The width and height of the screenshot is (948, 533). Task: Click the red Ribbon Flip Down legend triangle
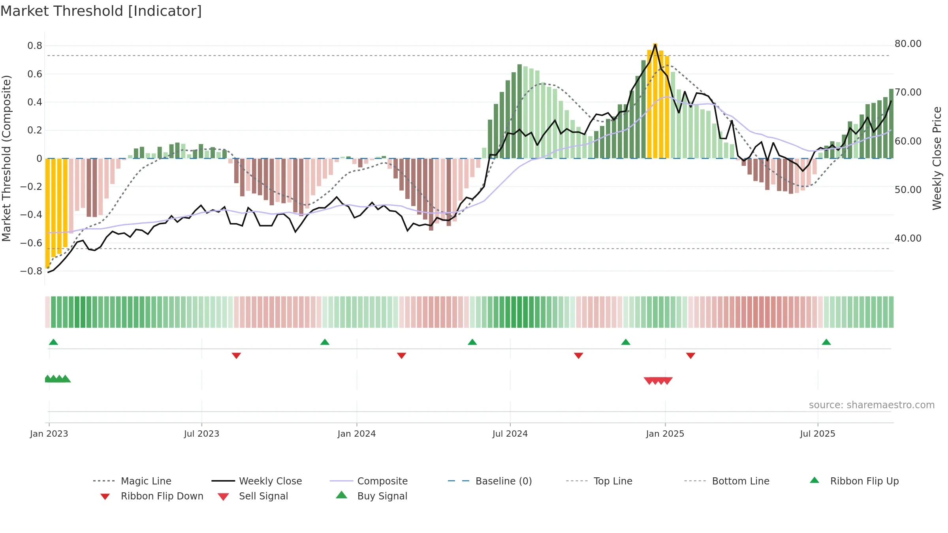pyautogui.click(x=105, y=497)
